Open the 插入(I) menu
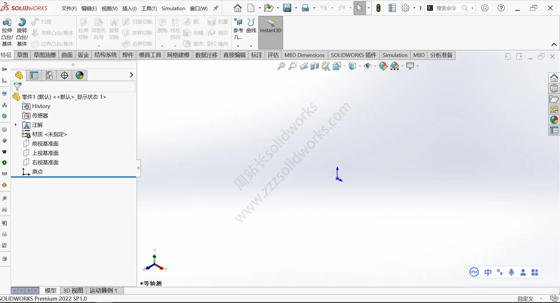The width and height of the screenshot is (560, 303). [x=129, y=8]
